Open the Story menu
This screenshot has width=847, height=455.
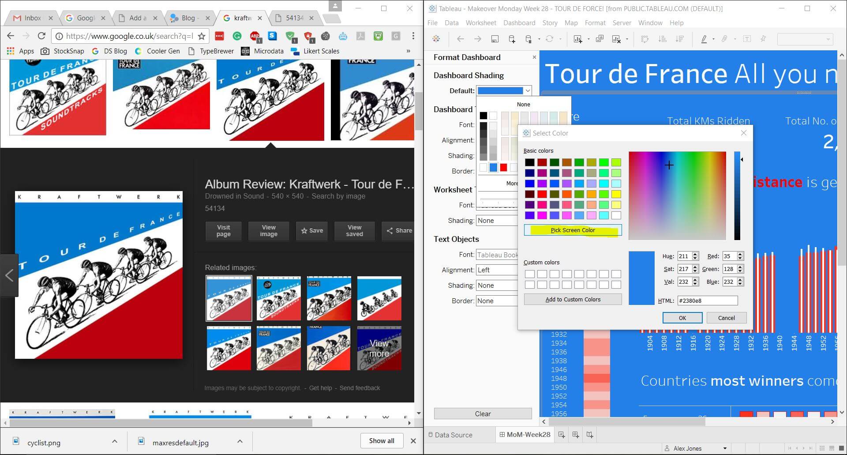pyautogui.click(x=550, y=23)
